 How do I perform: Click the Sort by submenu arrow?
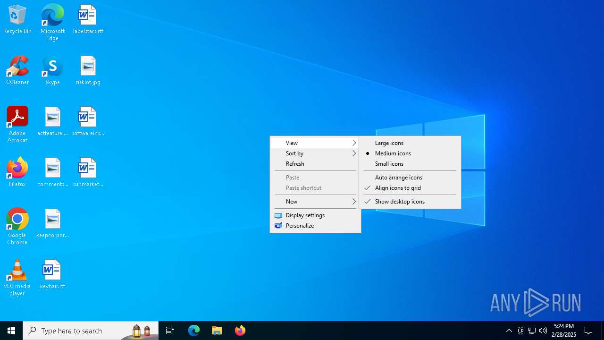[x=354, y=153]
